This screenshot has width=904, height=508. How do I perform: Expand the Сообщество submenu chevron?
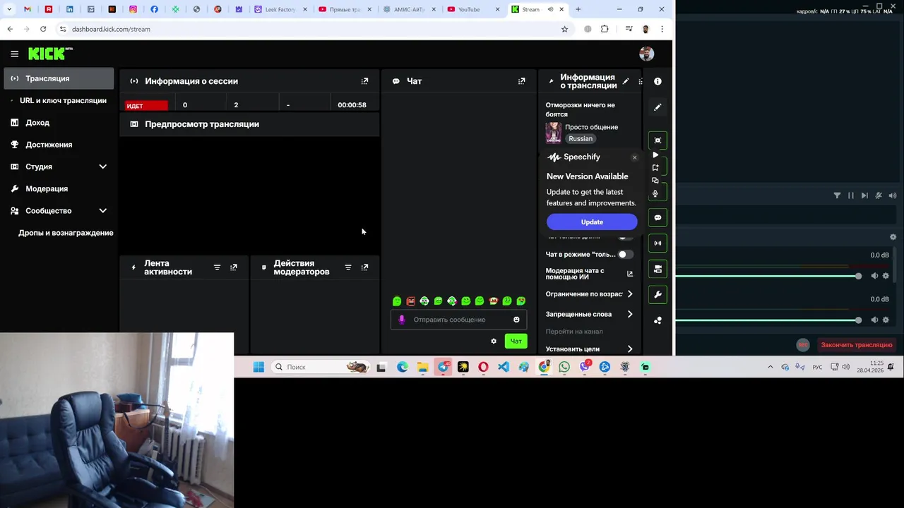click(x=102, y=210)
